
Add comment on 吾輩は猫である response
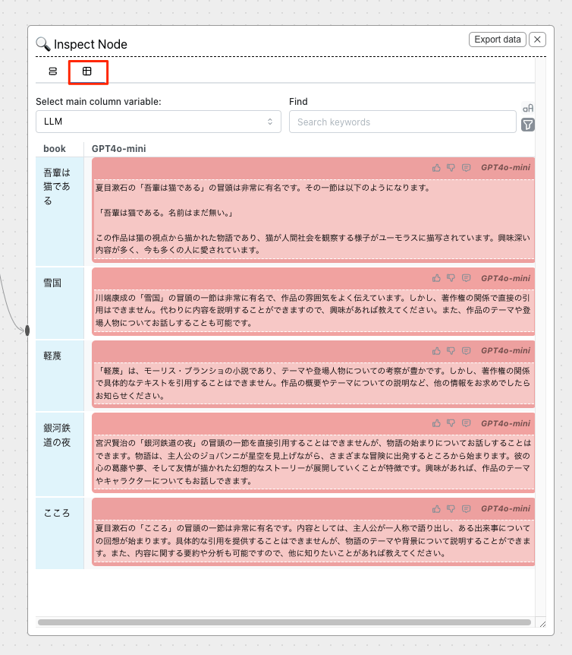click(x=466, y=168)
